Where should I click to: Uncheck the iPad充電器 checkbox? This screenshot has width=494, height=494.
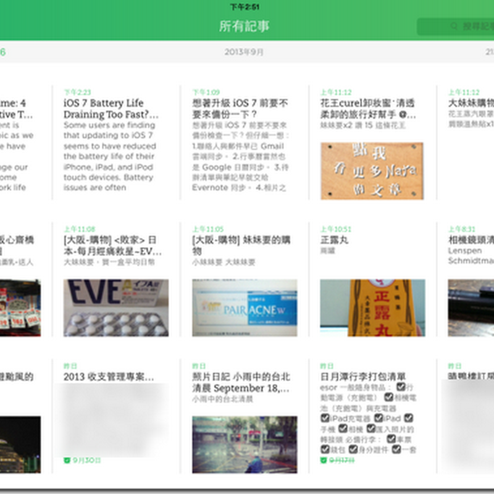[x=325, y=418]
